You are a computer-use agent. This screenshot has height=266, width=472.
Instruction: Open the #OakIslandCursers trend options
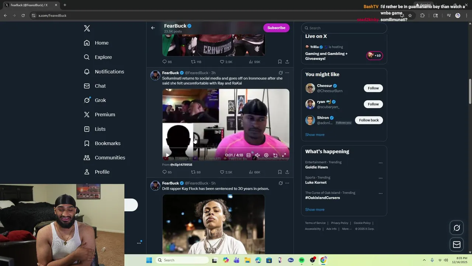coord(381,193)
